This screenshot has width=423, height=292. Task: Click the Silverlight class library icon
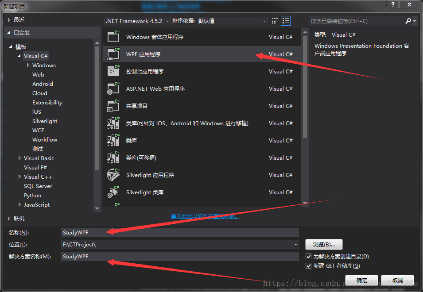click(x=113, y=192)
